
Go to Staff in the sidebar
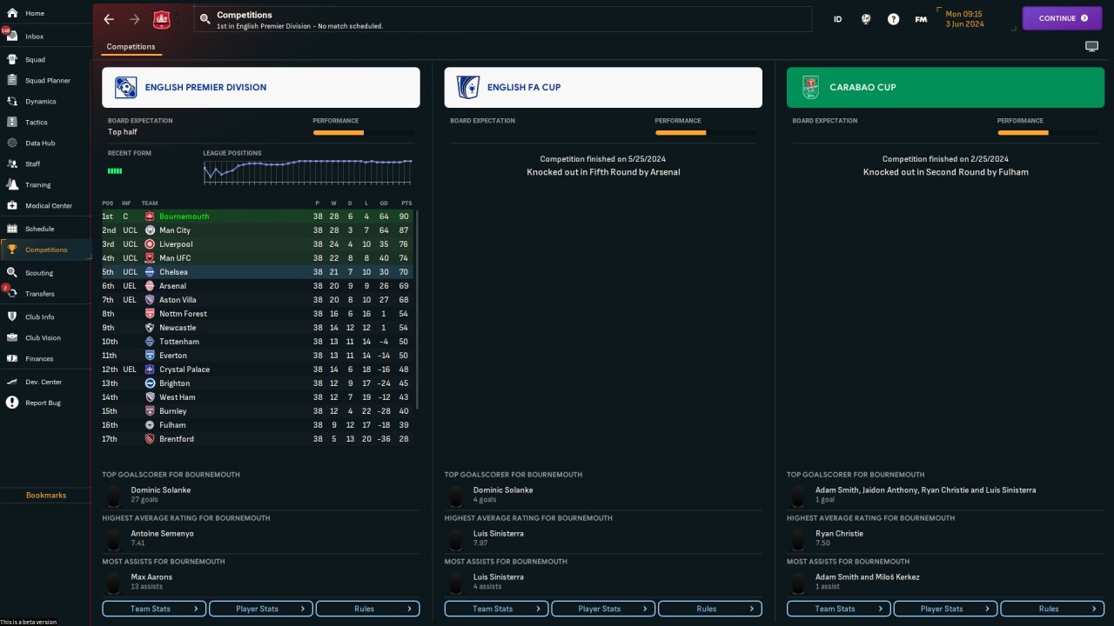point(33,164)
